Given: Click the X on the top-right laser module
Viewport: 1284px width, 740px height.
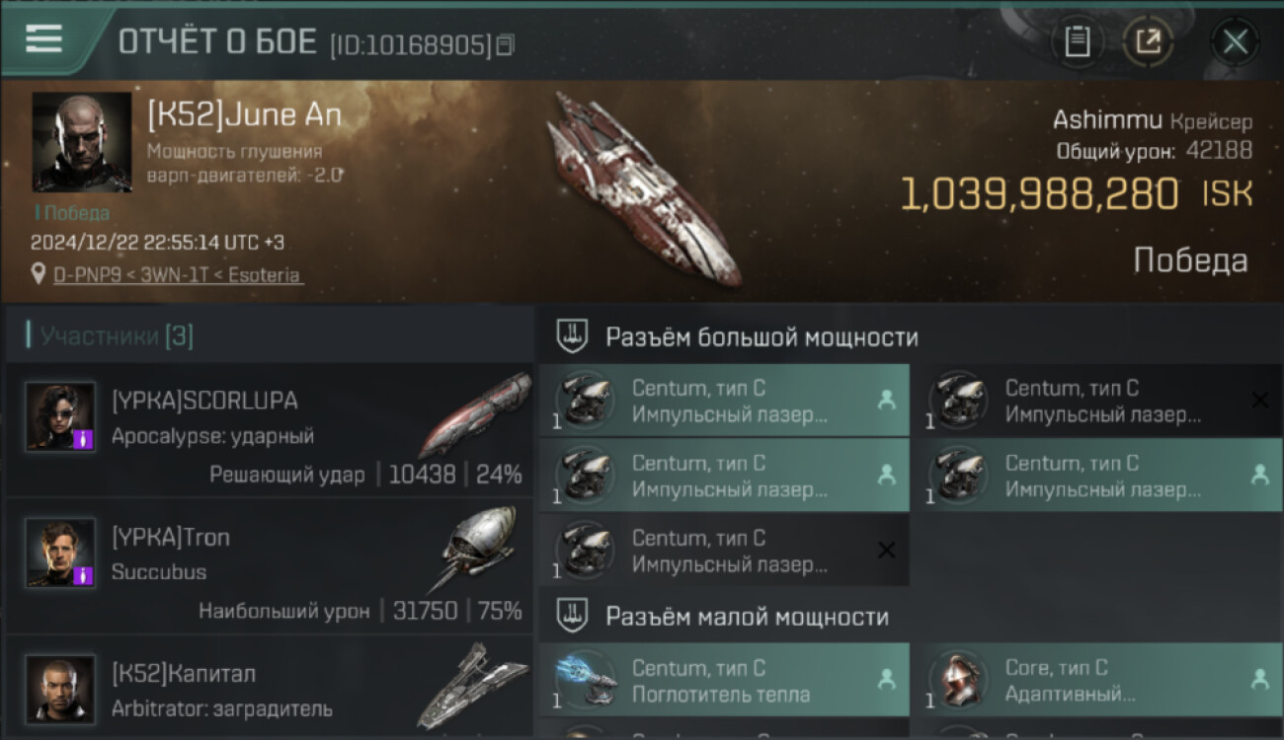Looking at the screenshot, I should pyautogui.click(x=1259, y=400).
